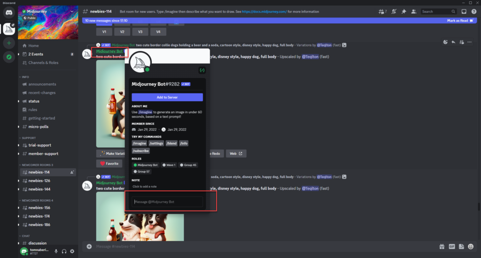
Task: Toggle channel notification mute bell
Action: coord(394,11)
